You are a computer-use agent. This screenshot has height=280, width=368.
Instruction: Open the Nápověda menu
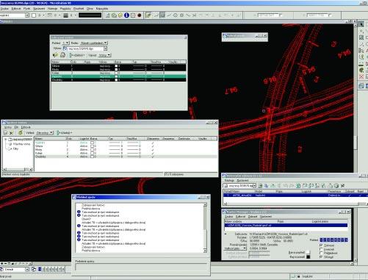point(102,9)
